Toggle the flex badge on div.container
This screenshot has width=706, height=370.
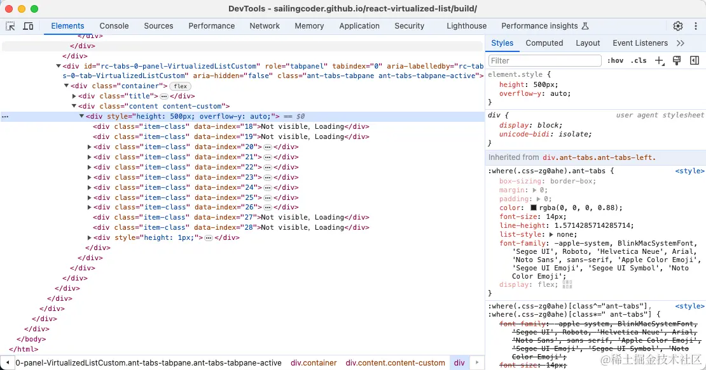click(181, 86)
